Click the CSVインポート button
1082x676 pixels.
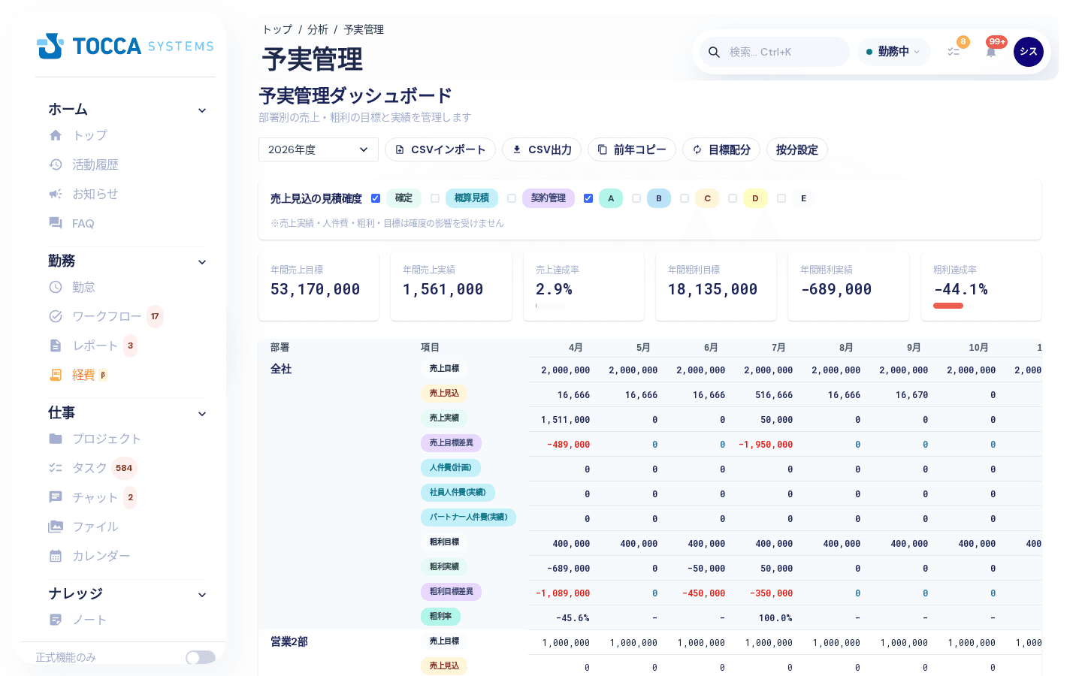click(x=440, y=149)
